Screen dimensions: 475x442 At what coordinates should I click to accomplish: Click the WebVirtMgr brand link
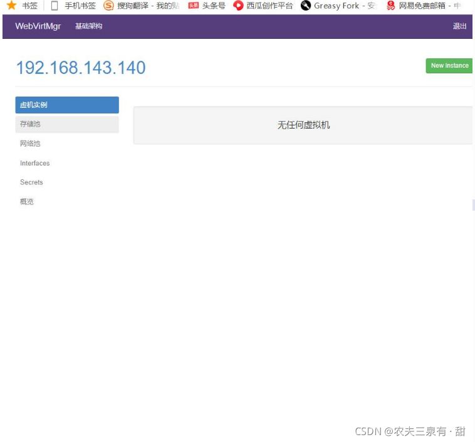[x=38, y=26]
